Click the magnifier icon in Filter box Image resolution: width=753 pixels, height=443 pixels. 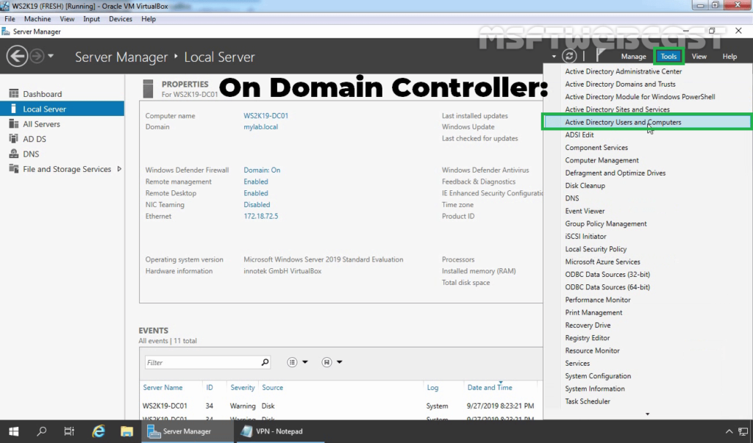(x=265, y=362)
